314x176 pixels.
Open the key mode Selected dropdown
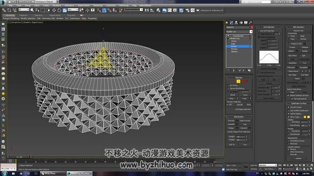click(x=268, y=165)
